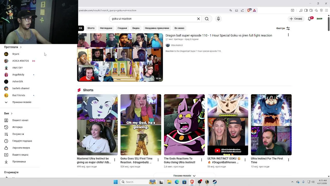This screenshot has height=186, width=330.
Task: Open the Windows Start menu
Action: point(115,182)
